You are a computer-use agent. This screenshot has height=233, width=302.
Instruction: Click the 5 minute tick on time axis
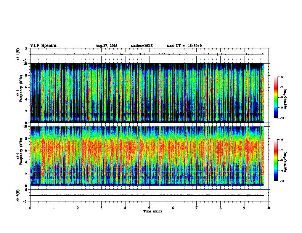click(x=149, y=208)
